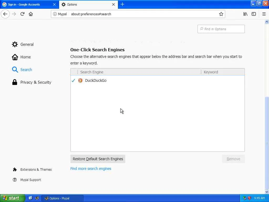Image resolution: width=269 pixels, height=202 pixels.
Task: Open a new tab with the plus button
Action: (122, 4)
